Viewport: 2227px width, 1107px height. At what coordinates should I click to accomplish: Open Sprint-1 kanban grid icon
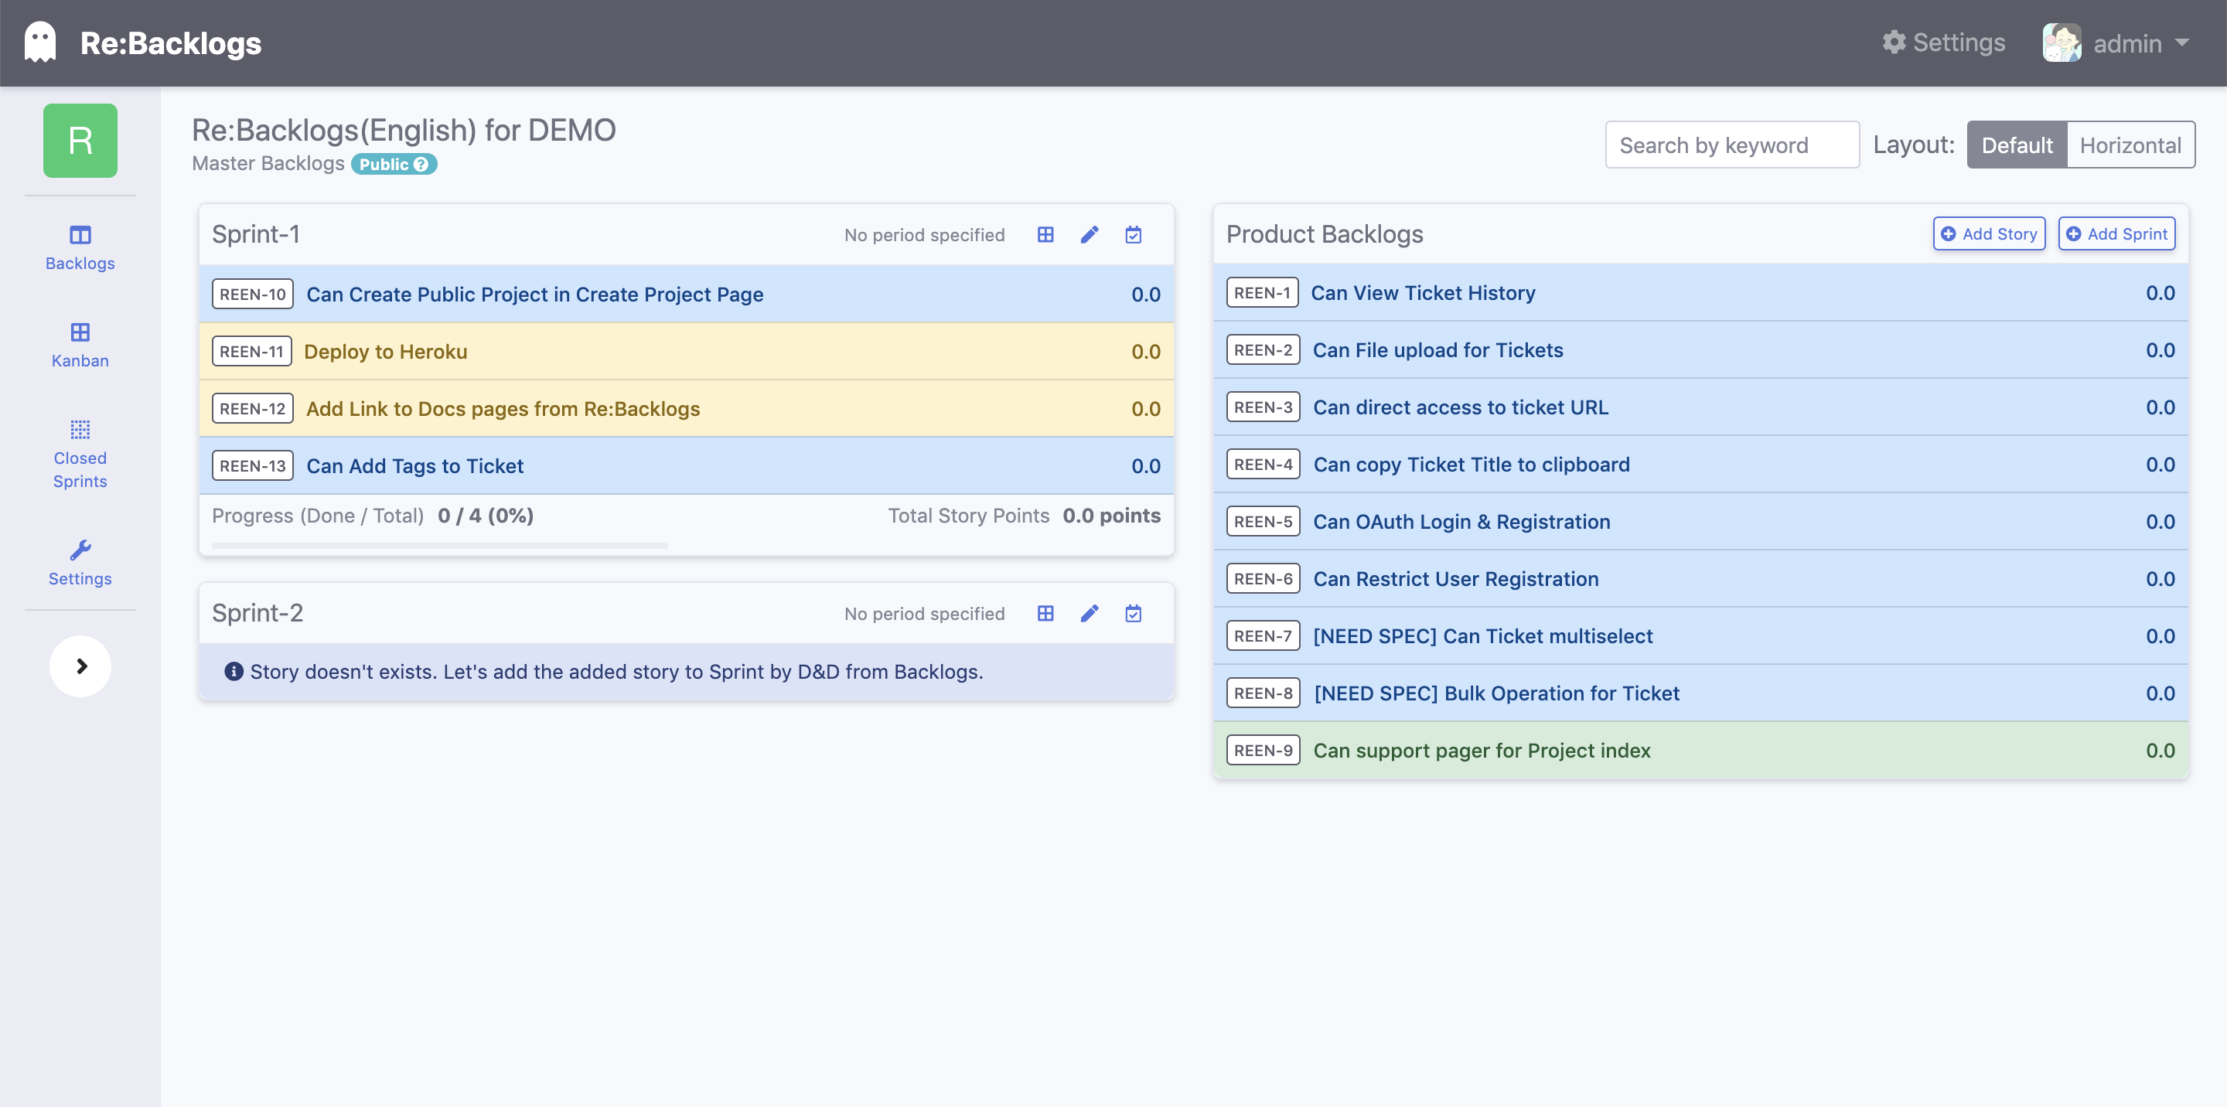[1045, 234]
